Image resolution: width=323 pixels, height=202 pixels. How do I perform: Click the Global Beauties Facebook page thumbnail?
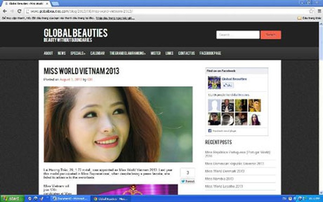click(214, 82)
